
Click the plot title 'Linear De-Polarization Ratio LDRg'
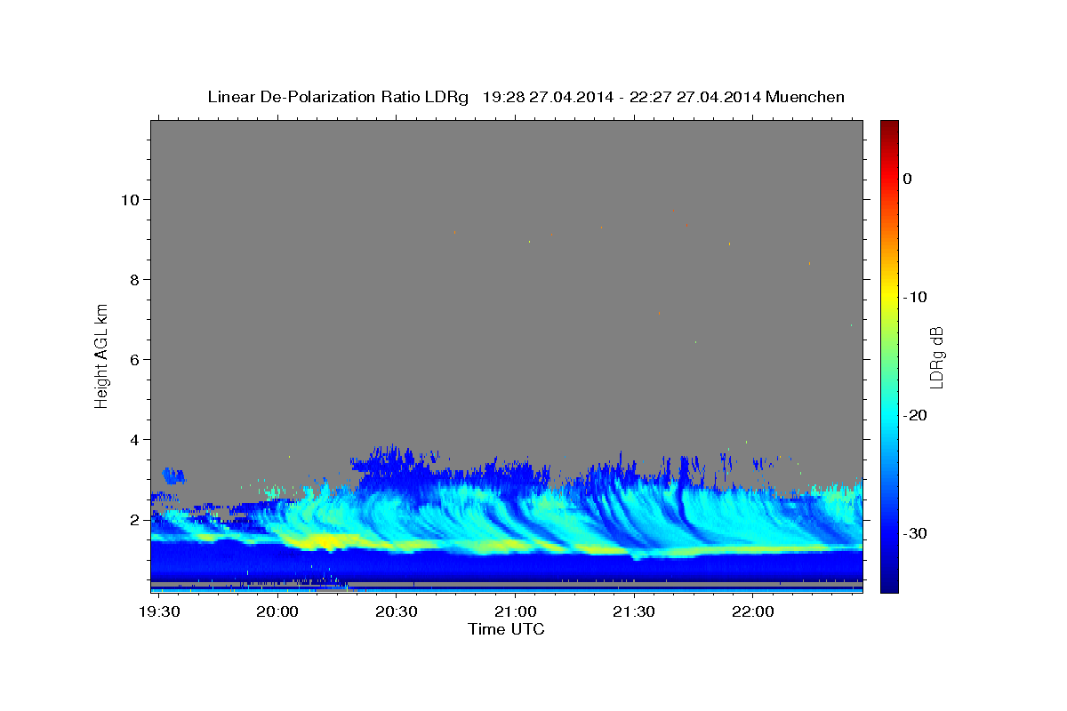338,97
